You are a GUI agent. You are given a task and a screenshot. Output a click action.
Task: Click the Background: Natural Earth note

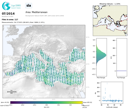[x=45, y=16]
